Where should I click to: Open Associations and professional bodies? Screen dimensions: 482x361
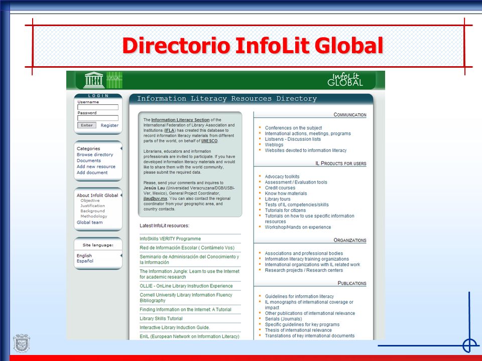point(304,253)
